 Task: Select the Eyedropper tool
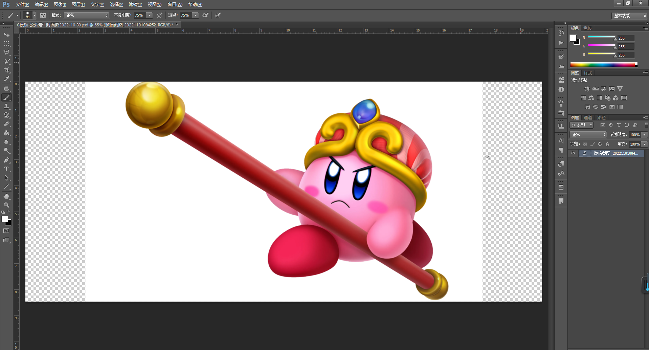(6, 79)
